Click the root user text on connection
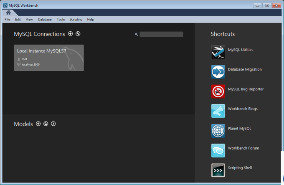Viewport: 284px width, 185px height. pos(24,59)
